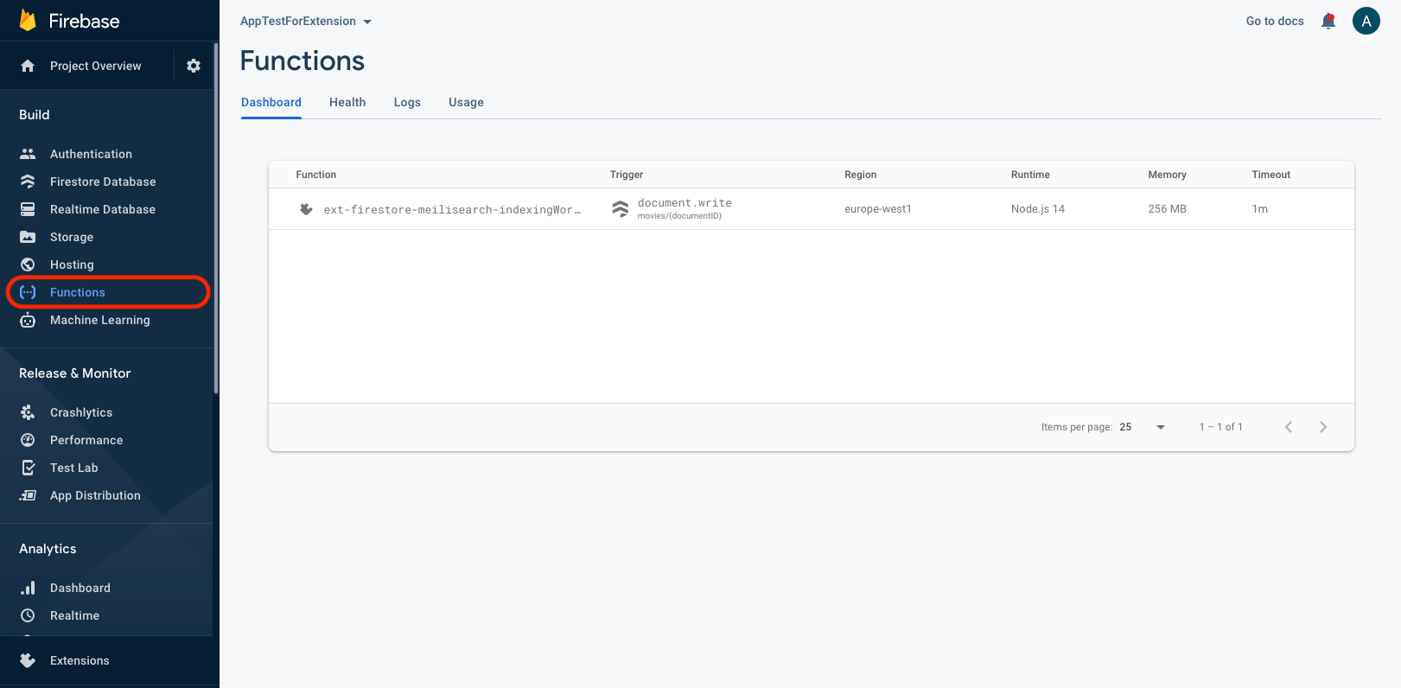Collapse the Build section header
This screenshot has width=1401, height=688.
pos(35,114)
